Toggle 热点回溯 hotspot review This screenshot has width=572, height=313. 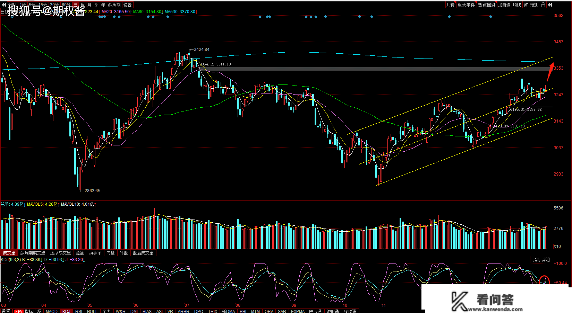(x=487, y=5)
